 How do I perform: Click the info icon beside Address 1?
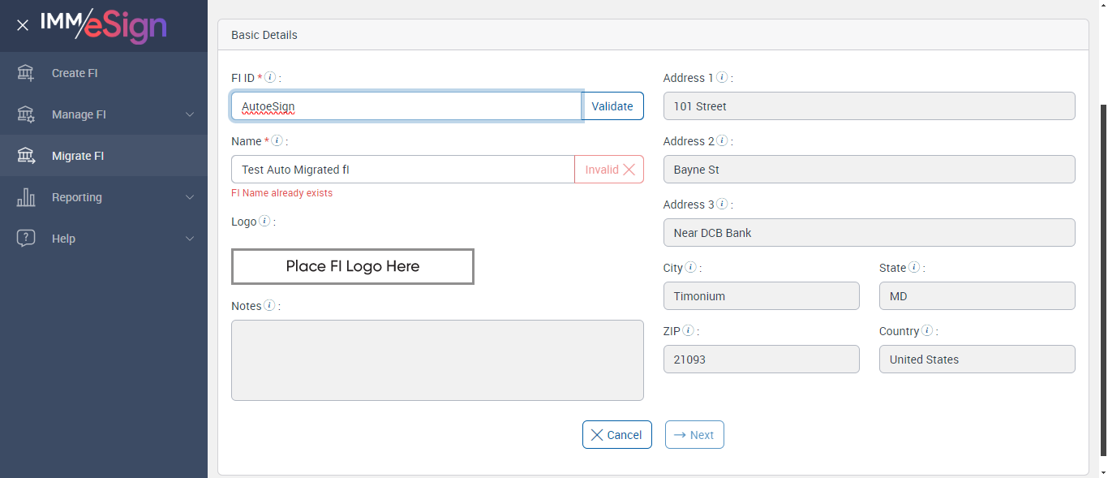(722, 78)
